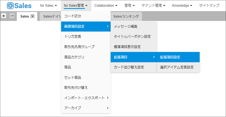This screenshot has height=117, width=226.
Task: Select トリガ定義 menu item
Action: pos(86,37)
